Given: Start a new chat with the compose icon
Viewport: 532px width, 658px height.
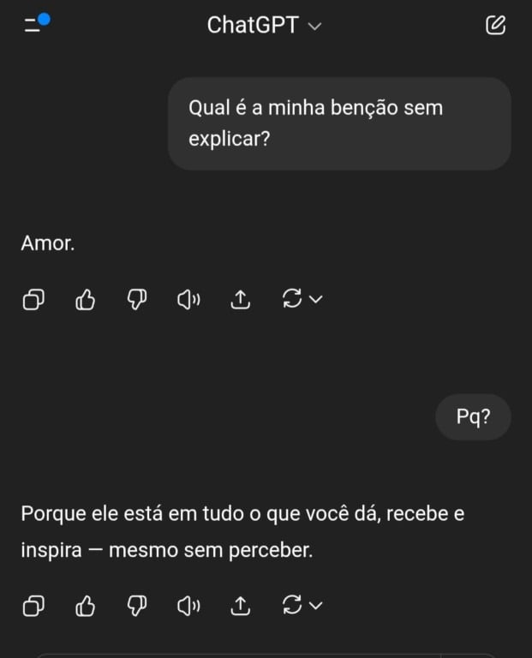Looking at the screenshot, I should point(495,25).
